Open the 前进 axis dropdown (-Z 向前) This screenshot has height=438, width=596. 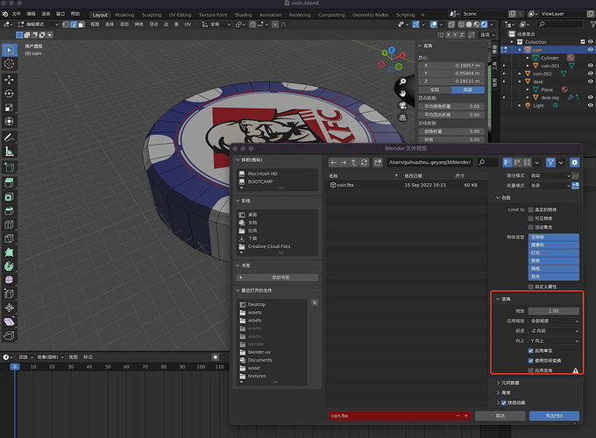click(x=552, y=330)
